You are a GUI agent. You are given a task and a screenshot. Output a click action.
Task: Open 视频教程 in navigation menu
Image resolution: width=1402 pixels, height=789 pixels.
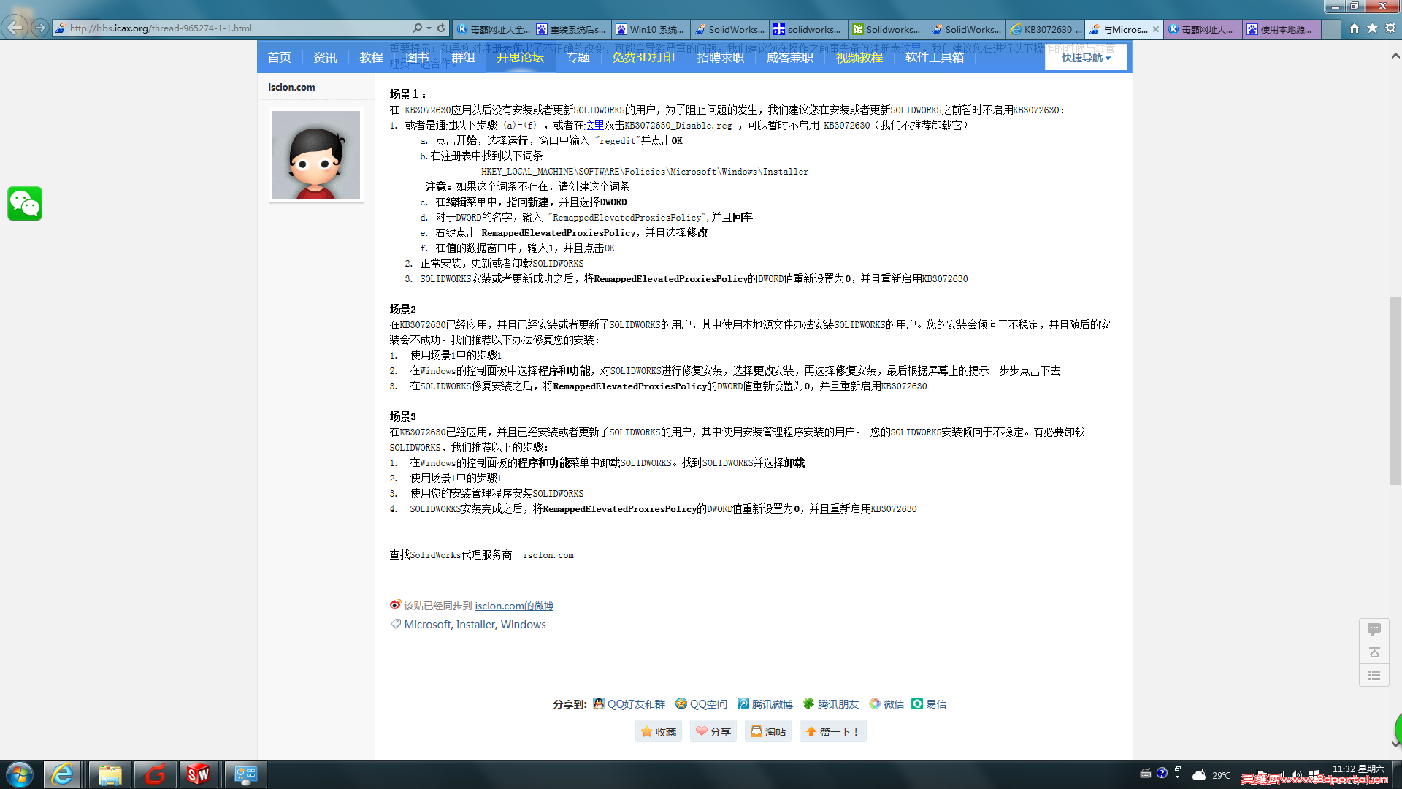coord(859,58)
